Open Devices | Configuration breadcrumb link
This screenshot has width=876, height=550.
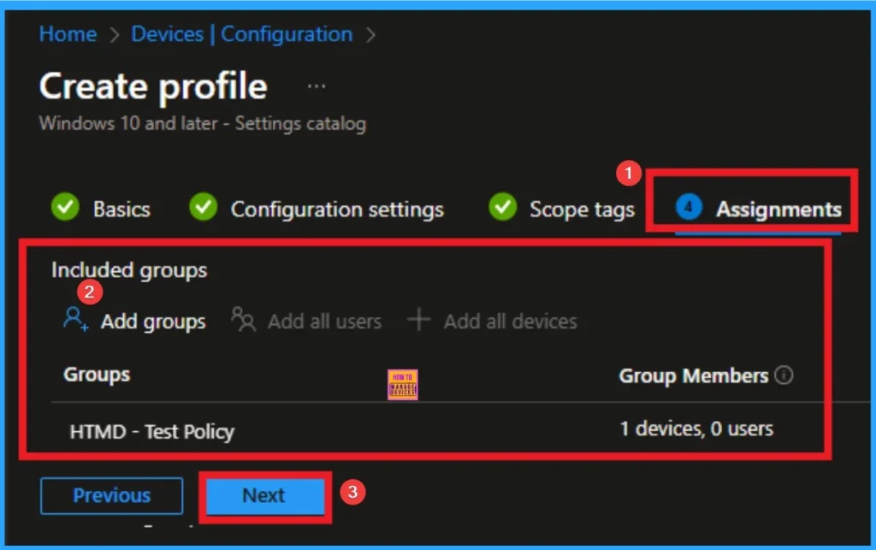pos(240,34)
